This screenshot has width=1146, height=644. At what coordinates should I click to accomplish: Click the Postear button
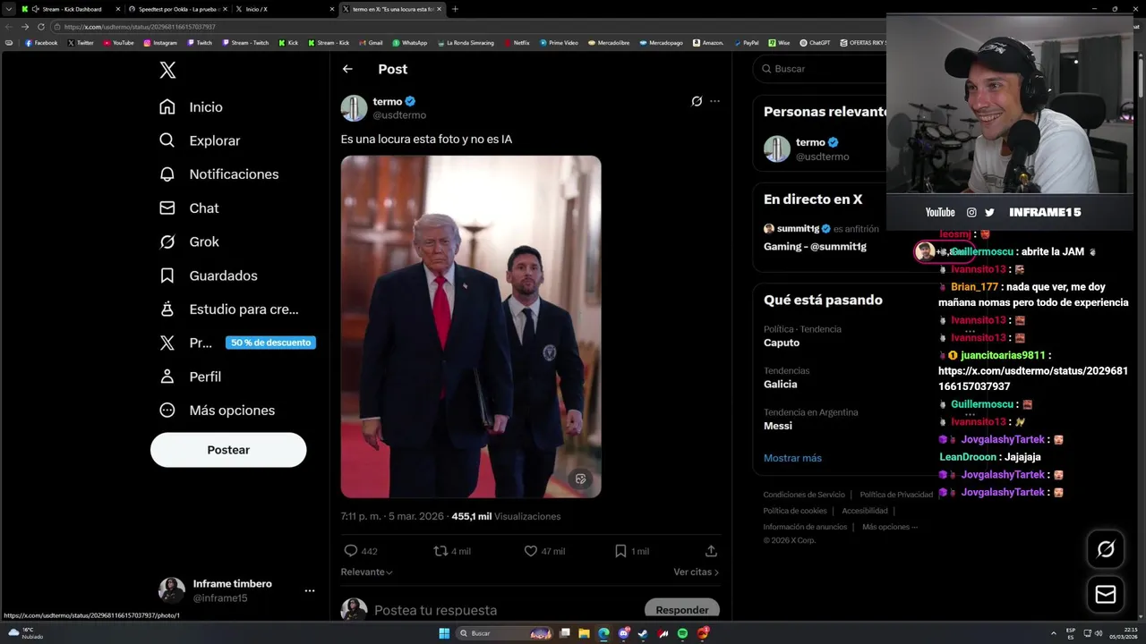(x=228, y=450)
